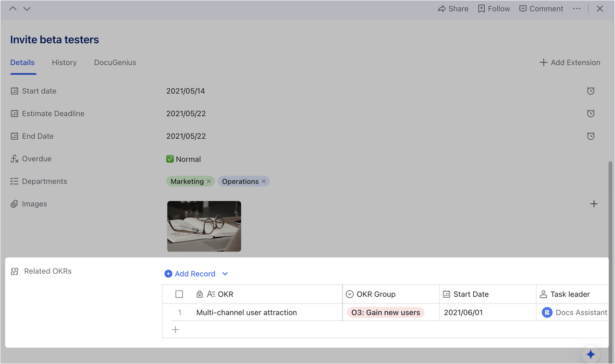
Task: Click Add Extension
Action: pyautogui.click(x=569, y=62)
